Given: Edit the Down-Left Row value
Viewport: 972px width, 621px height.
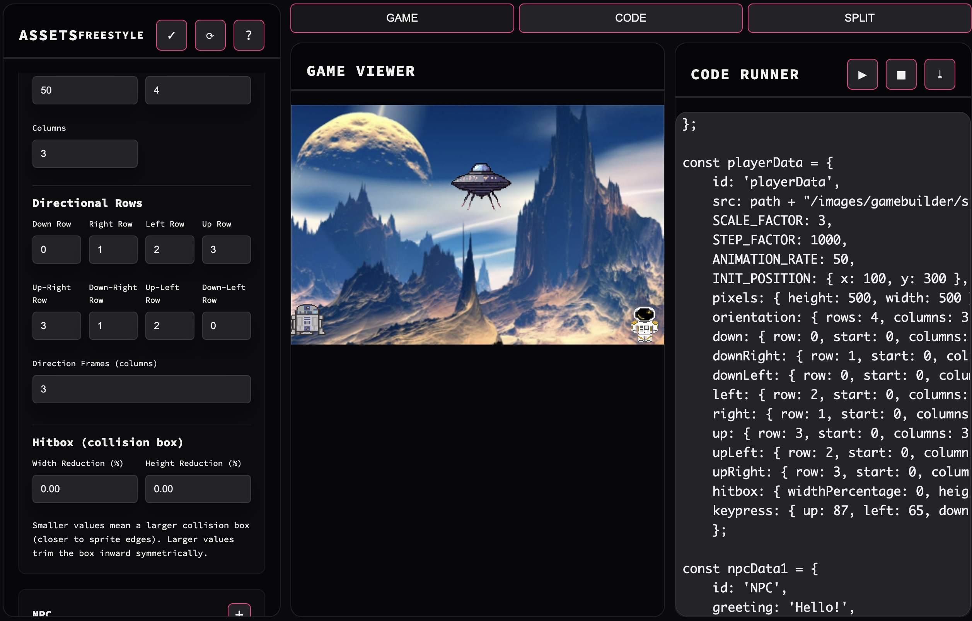Looking at the screenshot, I should [x=226, y=326].
